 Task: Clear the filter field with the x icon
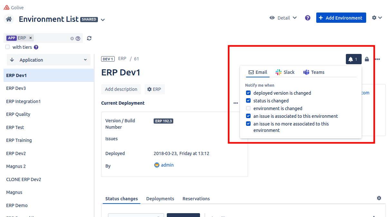coord(72,39)
